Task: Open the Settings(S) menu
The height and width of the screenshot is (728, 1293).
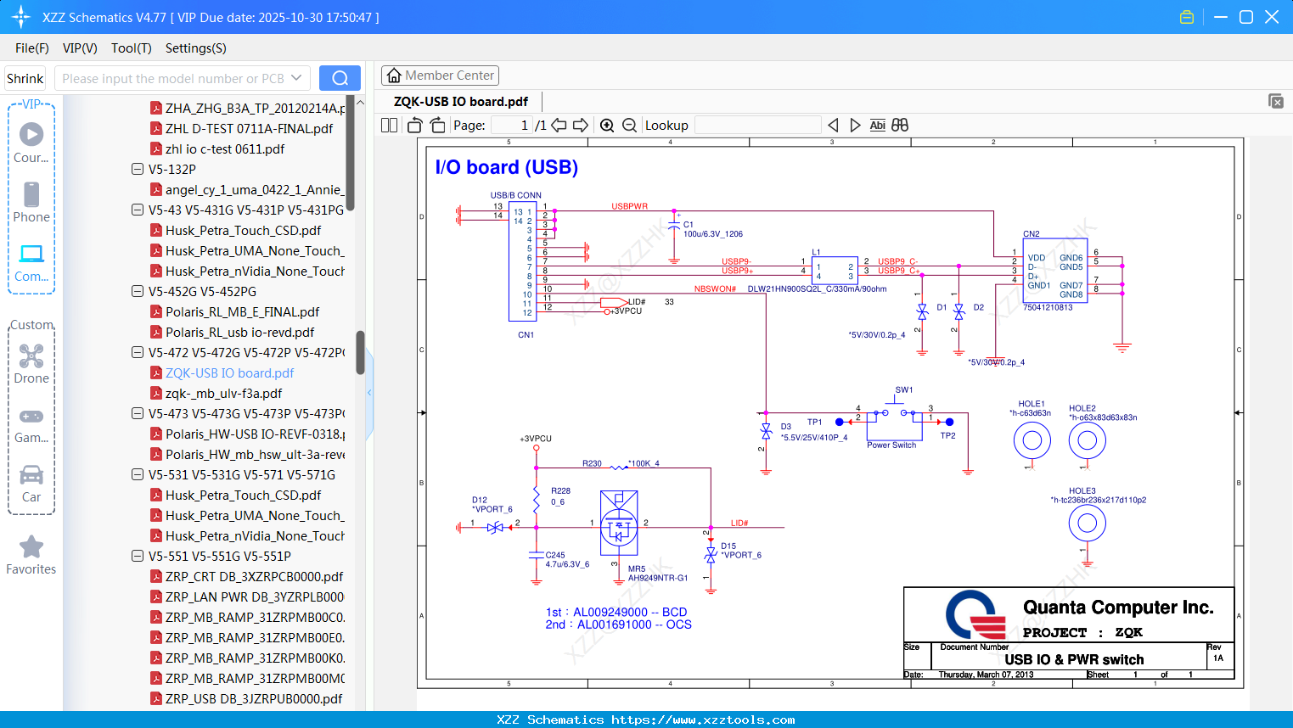Action: coord(196,48)
